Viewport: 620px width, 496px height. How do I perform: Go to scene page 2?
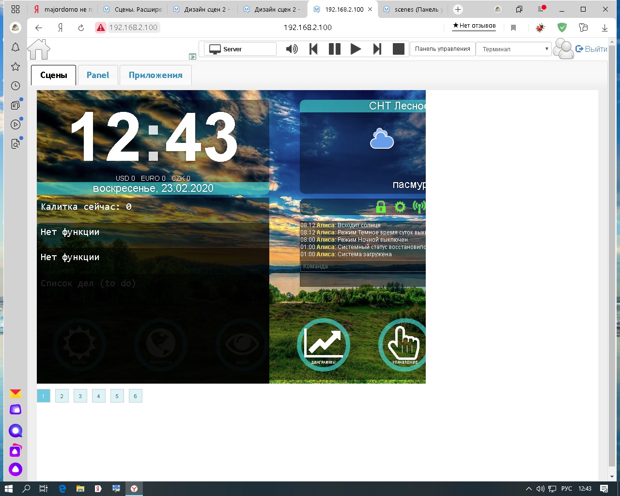tap(62, 396)
